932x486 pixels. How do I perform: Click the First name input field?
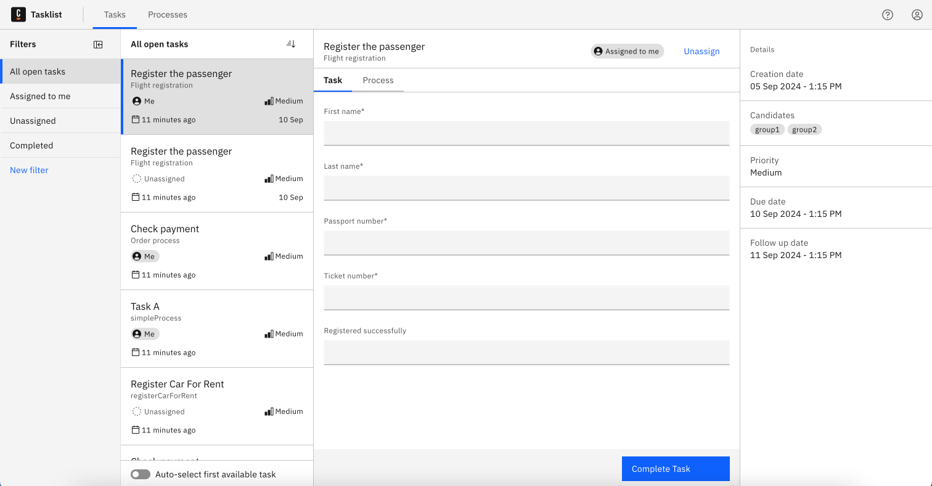coord(526,133)
